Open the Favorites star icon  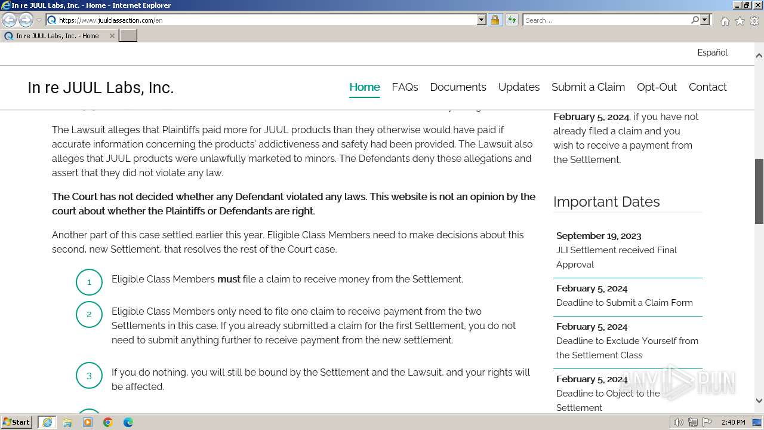click(x=740, y=21)
